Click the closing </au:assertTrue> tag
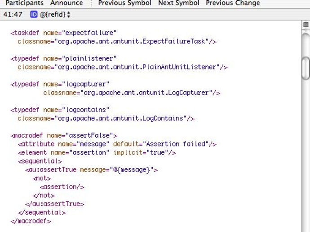 pos(55,204)
